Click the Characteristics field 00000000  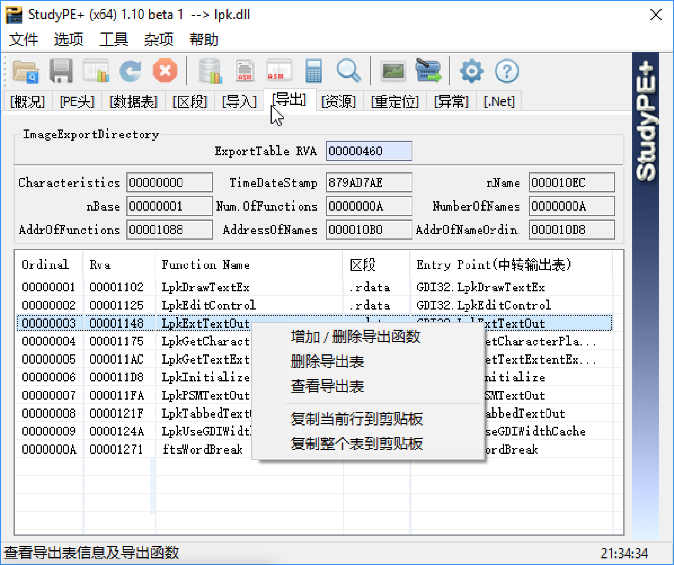click(x=170, y=182)
